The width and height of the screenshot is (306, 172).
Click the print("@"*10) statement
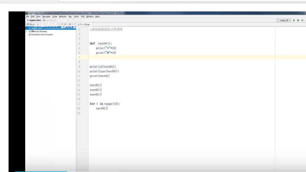106,53
